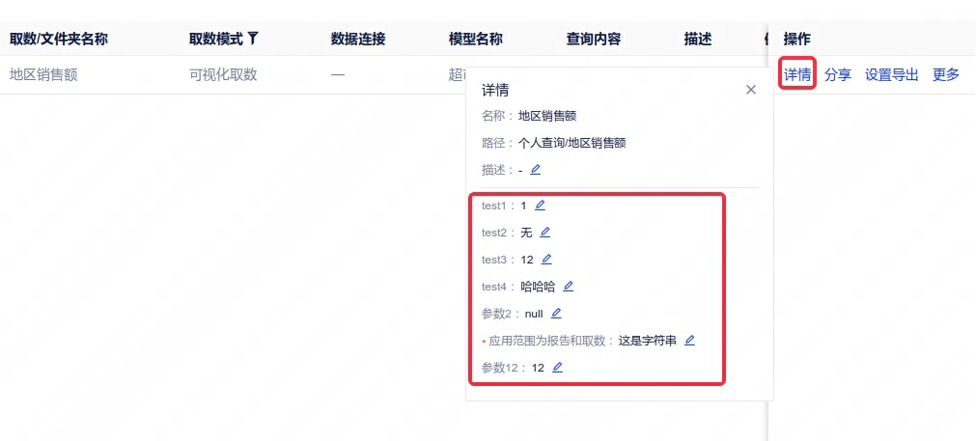Filter by 取数模式 funnel icon
Screen dimensions: 976x441
point(253,39)
